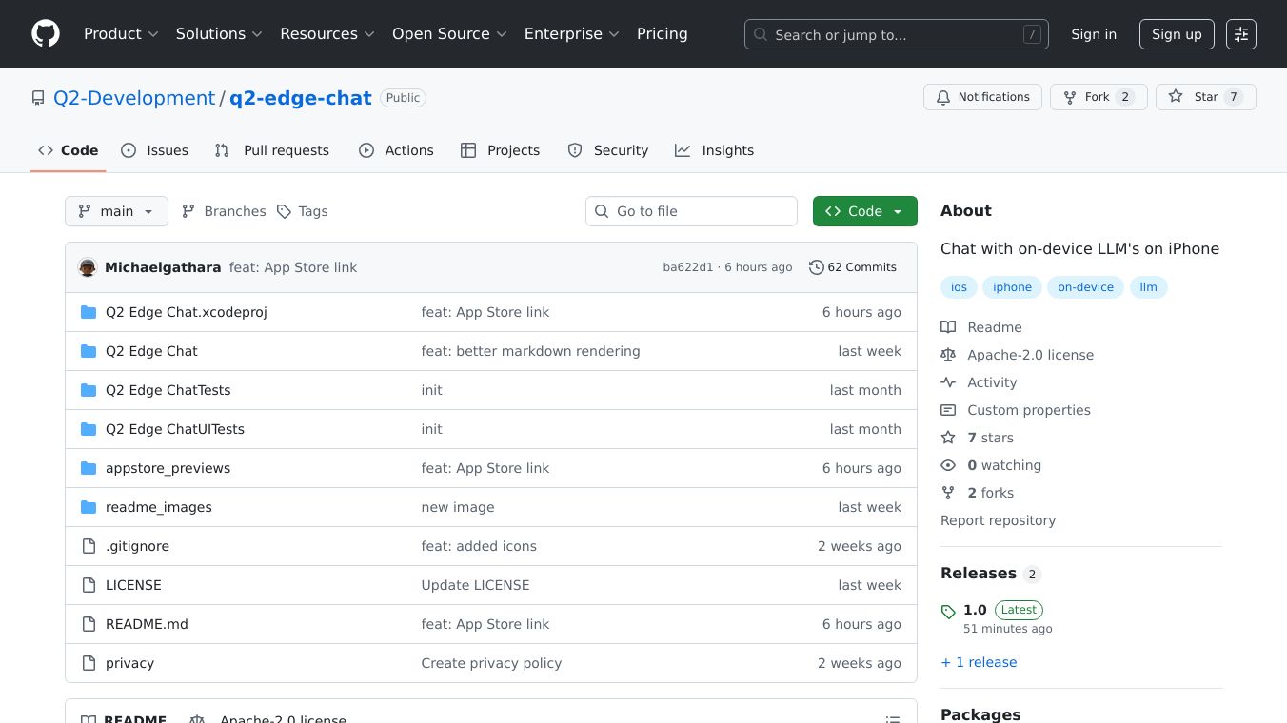Click the Sign up button
Image resolution: width=1287 pixels, height=723 pixels.
tap(1177, 34)
